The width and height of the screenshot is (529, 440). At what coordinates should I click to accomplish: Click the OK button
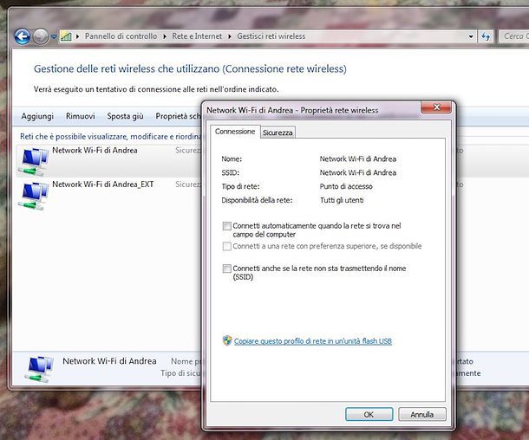click(369, 414)
